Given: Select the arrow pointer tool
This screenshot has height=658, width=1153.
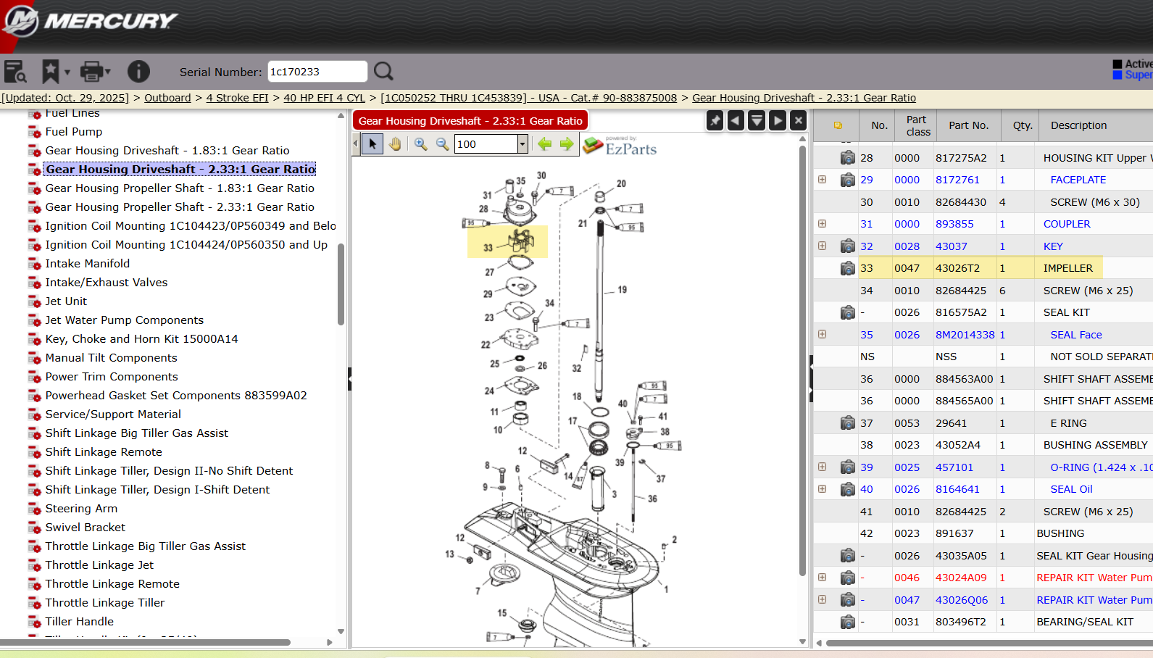Looking at the screenshot, I should pos(372,143).
